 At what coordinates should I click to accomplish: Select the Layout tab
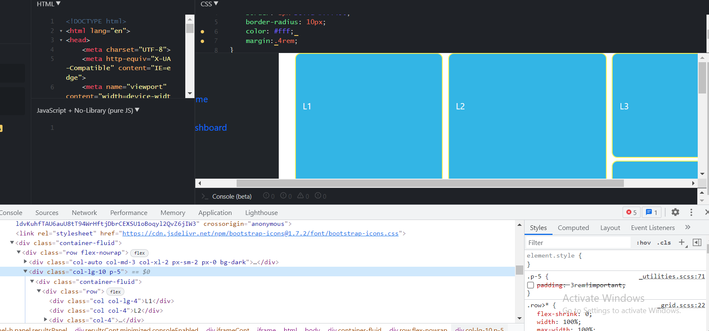tap(610, 227)
